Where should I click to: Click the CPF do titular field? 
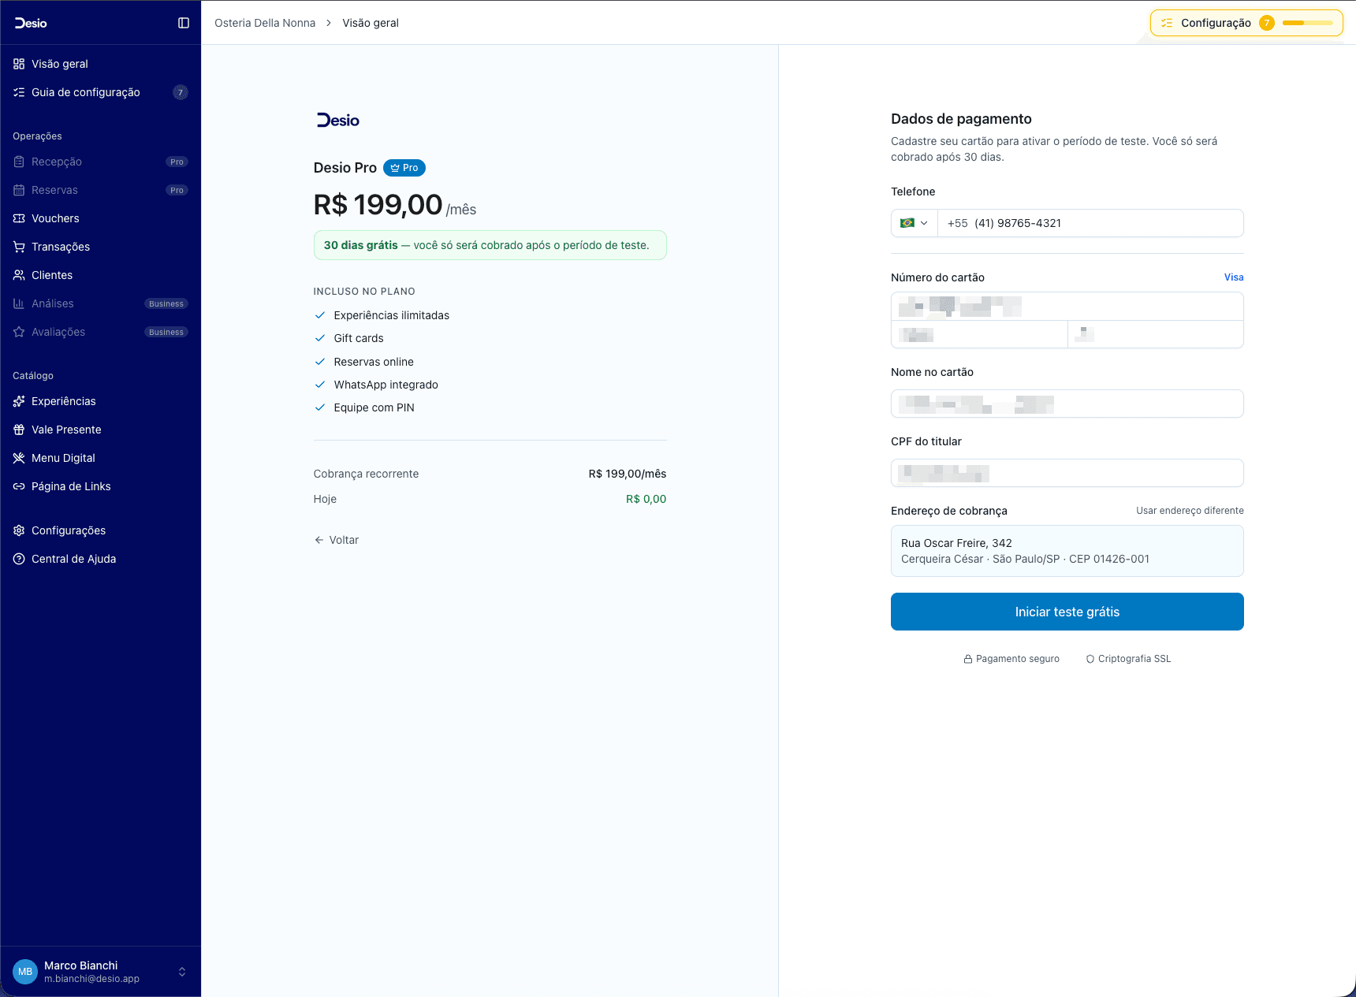[x=1067, y=473]
